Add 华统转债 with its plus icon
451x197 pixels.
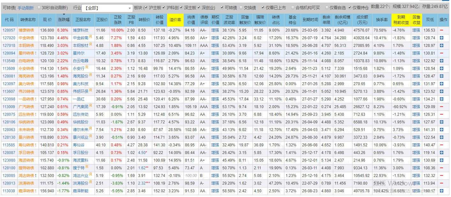tap(442, 122)
